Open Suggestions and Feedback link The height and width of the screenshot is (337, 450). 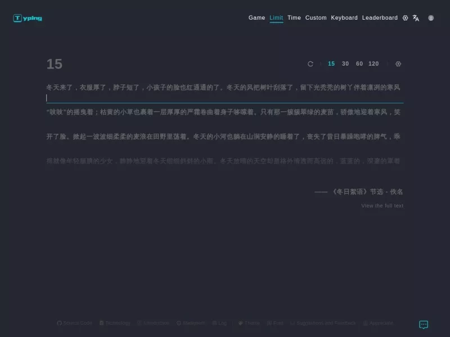coord(323,323)
